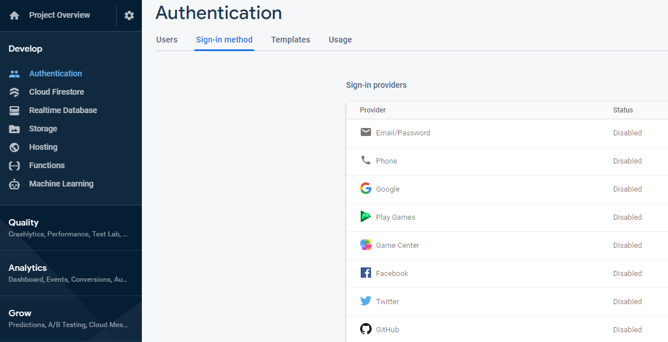This screenshot has width=668, height=342.
Task: Navigate to Hosting
Action: coord(43,147)
